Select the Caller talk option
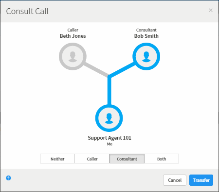The image size is (219, 192). 92,159
